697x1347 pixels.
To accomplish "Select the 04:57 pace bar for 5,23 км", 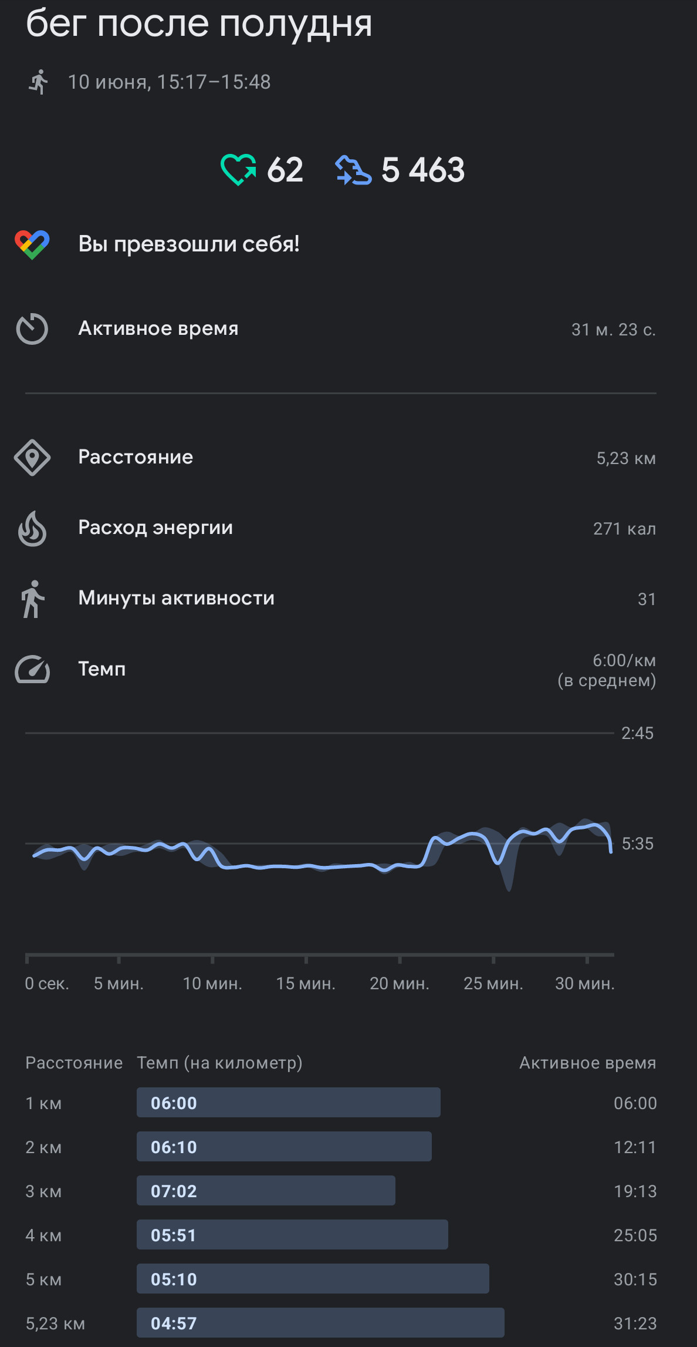I will (x=320, y=1322).
